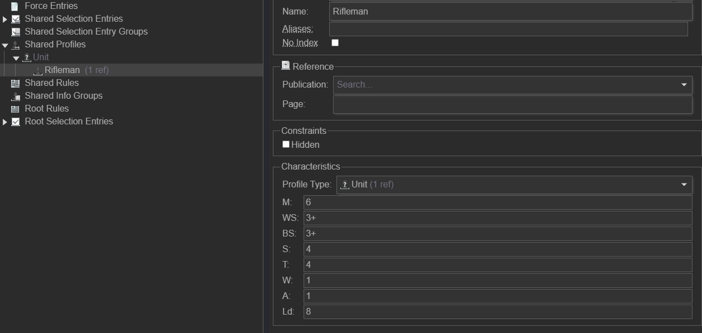This screenshot has height=333, width=702.
Task: Click the Page input field
Action: point(513,104)
